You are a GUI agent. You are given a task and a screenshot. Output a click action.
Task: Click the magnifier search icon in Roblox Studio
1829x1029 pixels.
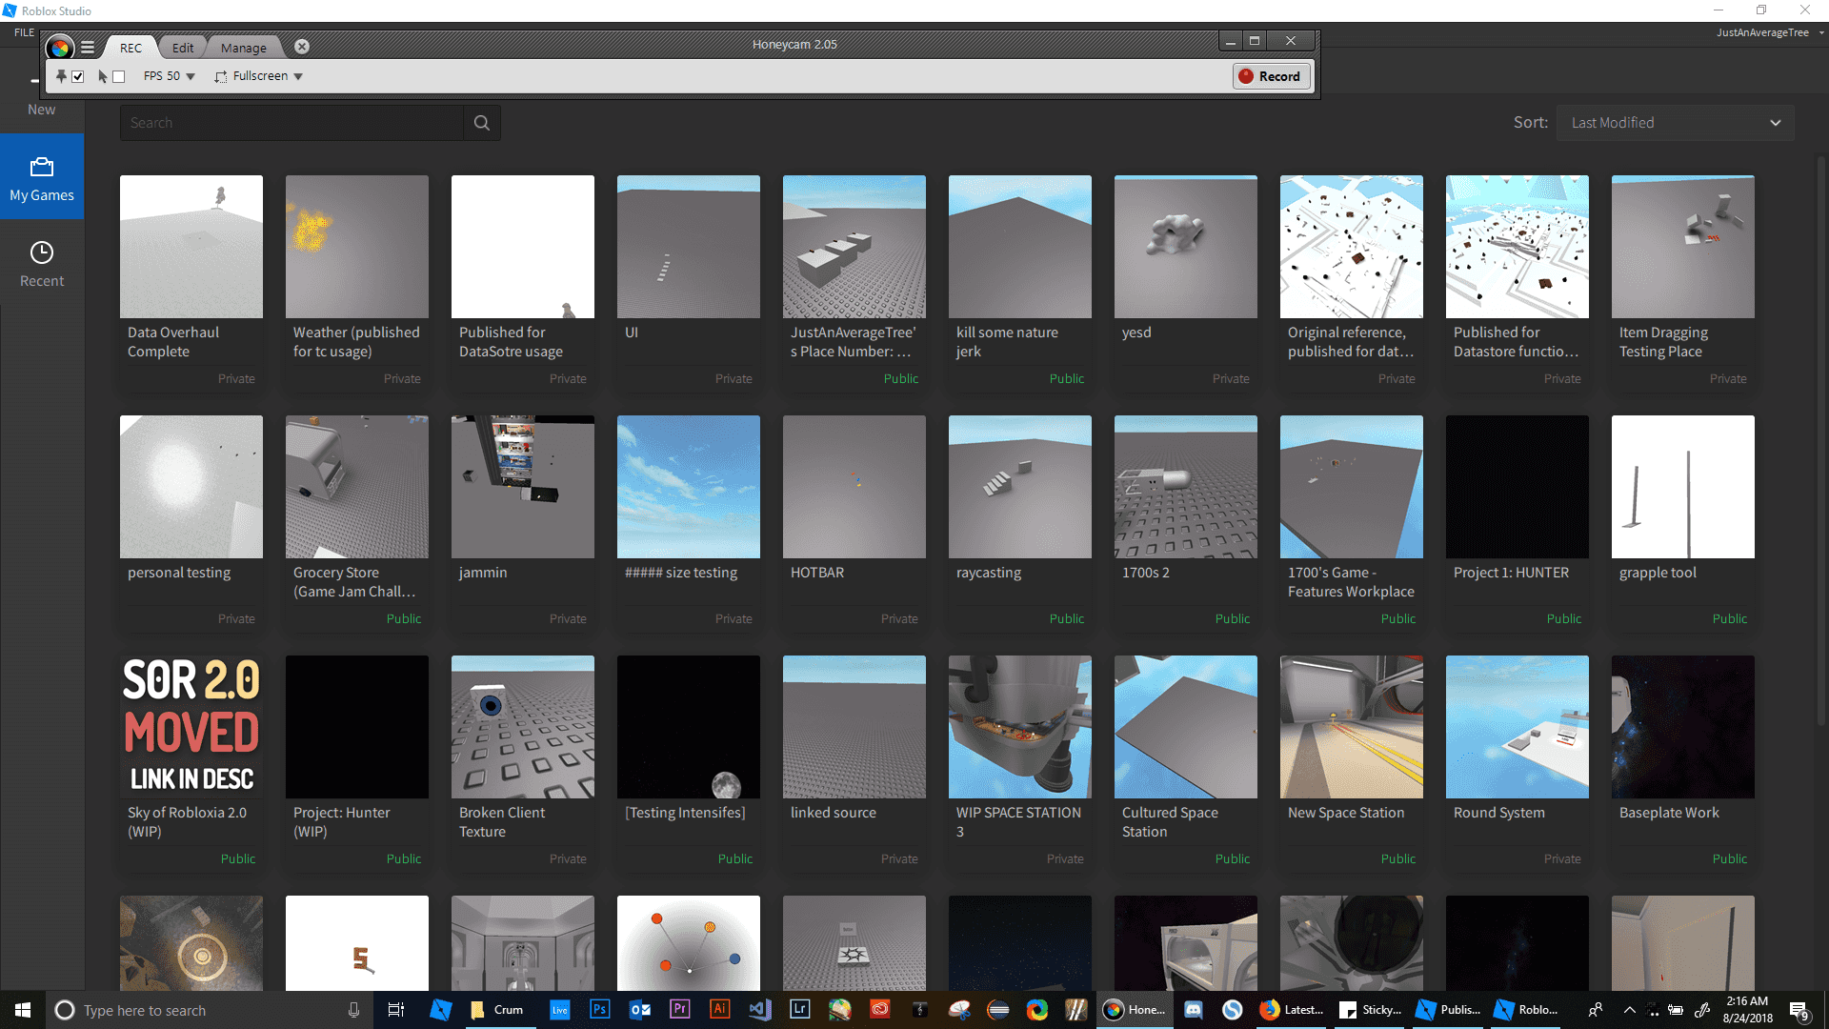482,123
